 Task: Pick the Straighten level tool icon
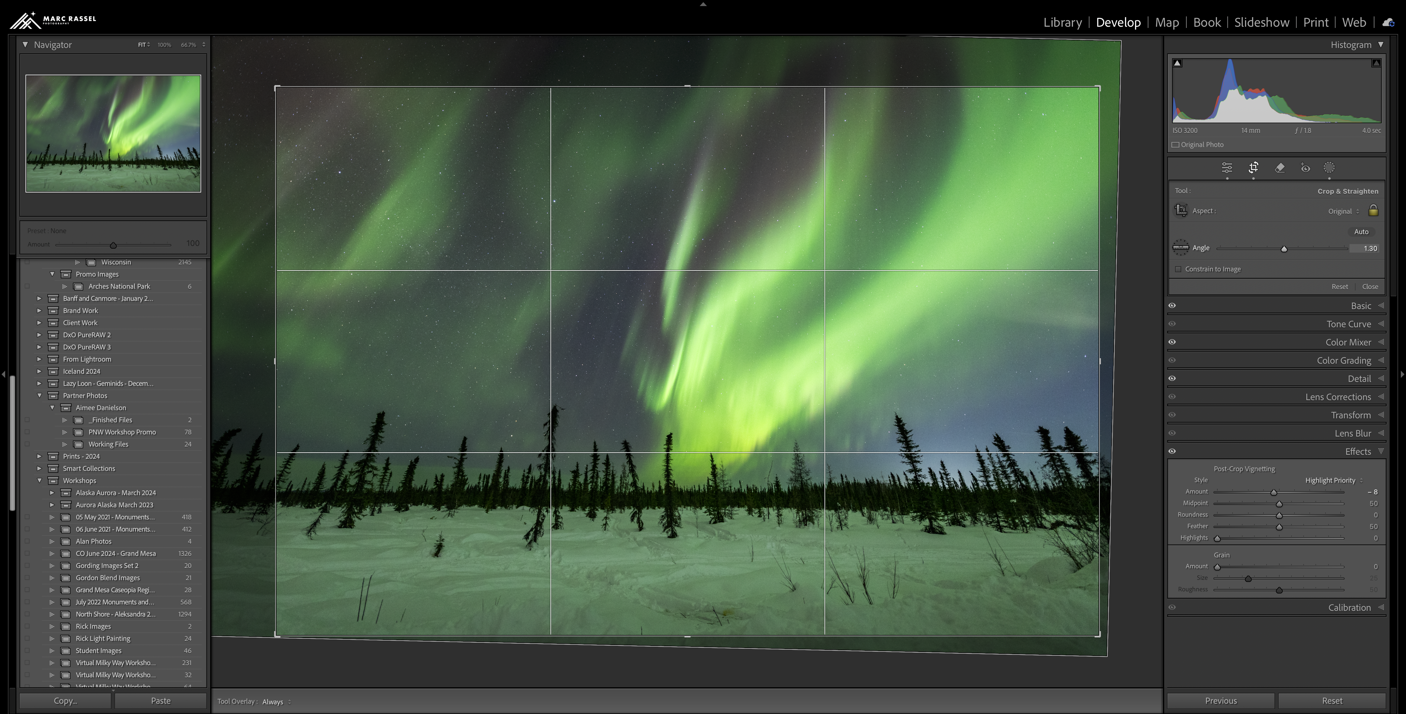tap(1181, 248)
